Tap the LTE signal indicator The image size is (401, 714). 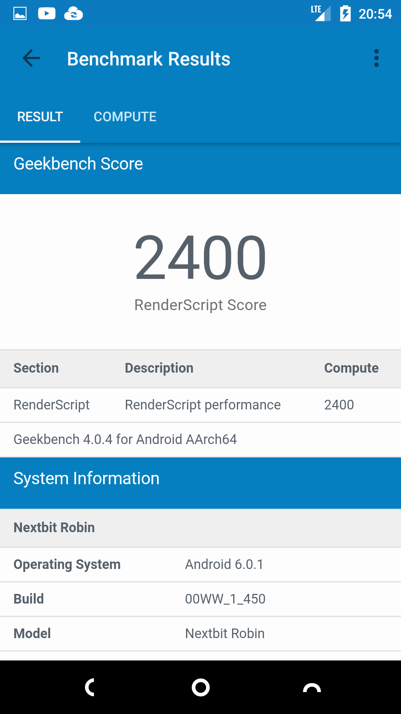point(321,13)
